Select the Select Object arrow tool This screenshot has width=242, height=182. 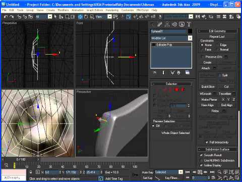[x=55, y=17]
